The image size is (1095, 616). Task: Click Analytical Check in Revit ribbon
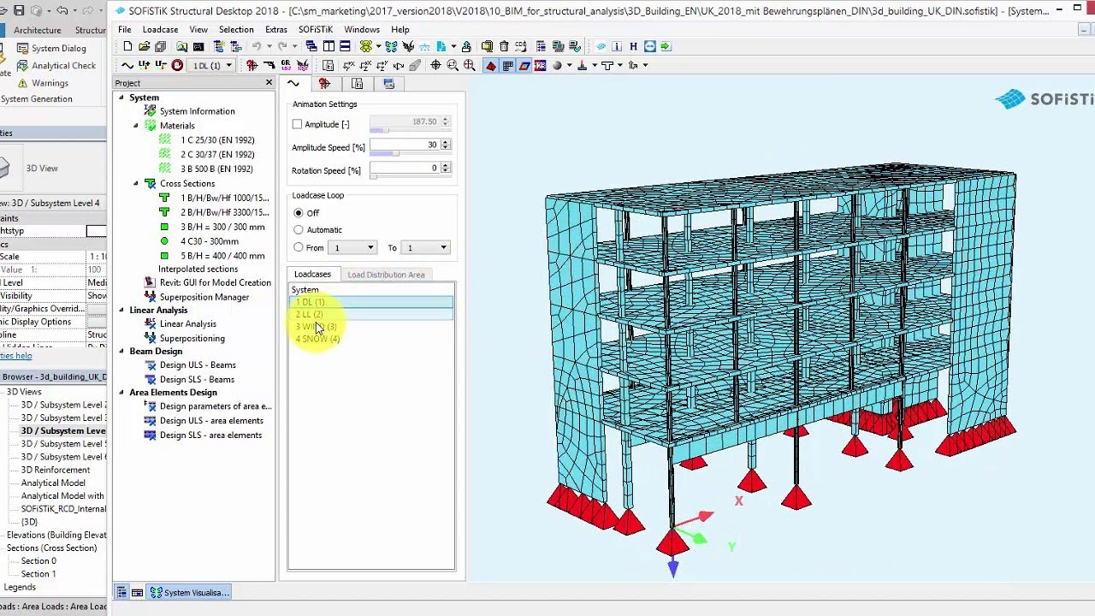point(56,65)
